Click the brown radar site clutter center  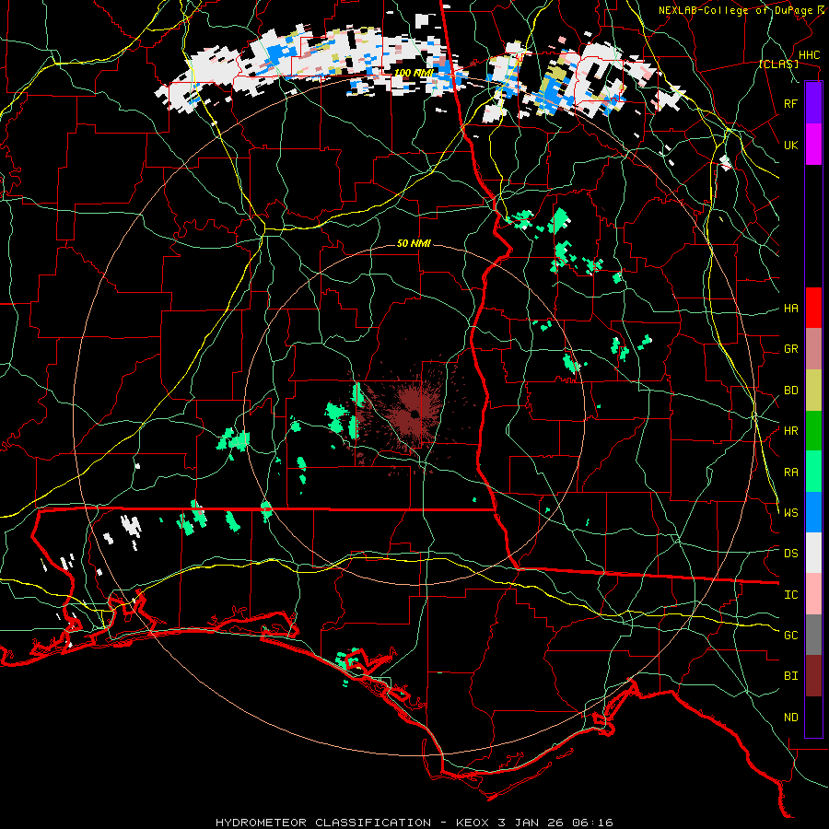414,413
